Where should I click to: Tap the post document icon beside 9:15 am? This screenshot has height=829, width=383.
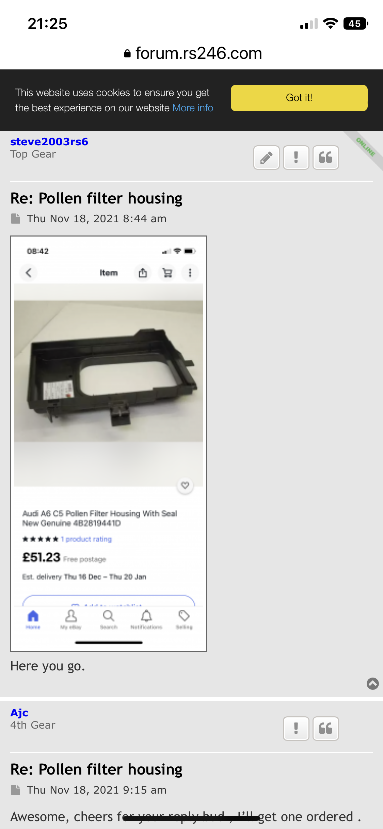point(16,790)
